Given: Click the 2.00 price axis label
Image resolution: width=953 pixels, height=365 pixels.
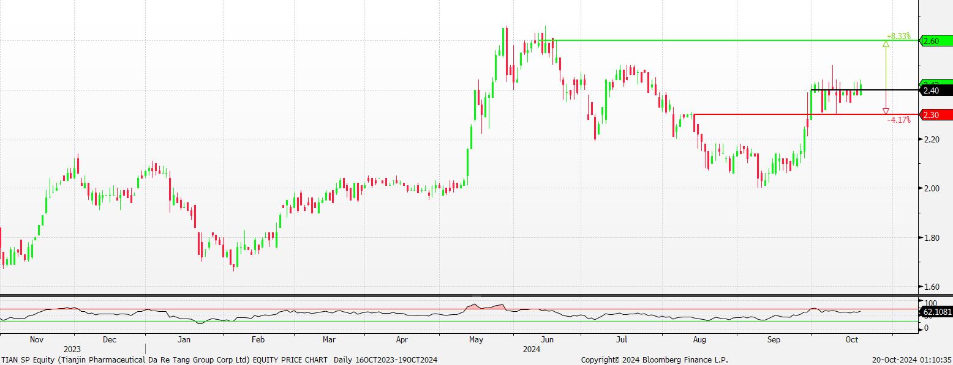Looking at the screenshot, I should 931,188.
